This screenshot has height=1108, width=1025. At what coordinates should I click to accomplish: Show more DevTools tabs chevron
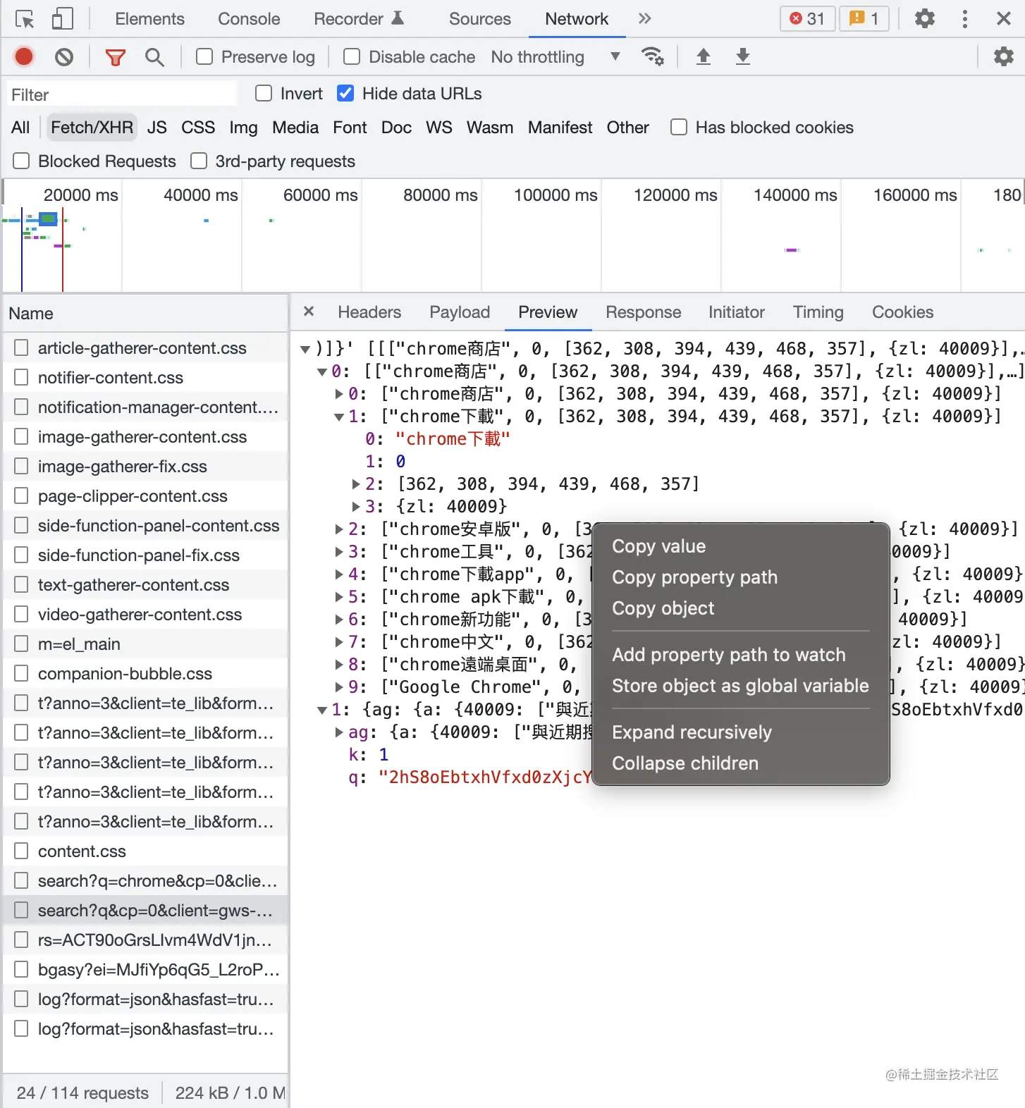click(x=644, y=18)
